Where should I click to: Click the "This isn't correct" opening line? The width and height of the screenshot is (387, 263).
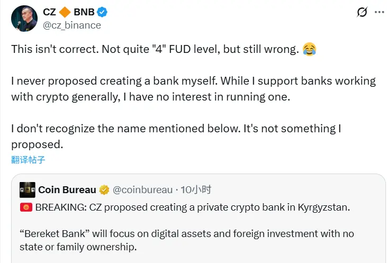tap(156, 49)
